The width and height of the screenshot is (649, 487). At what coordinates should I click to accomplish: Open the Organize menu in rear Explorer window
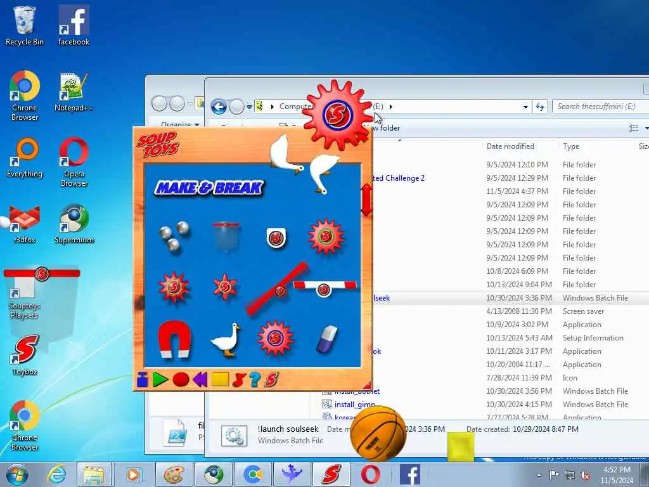(179, 124)
